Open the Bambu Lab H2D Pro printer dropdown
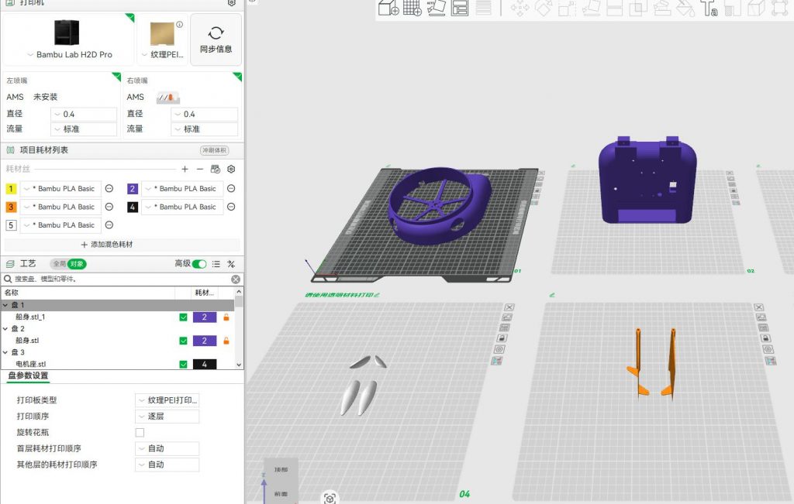The image size is (794, 504). tap(69, 55)
